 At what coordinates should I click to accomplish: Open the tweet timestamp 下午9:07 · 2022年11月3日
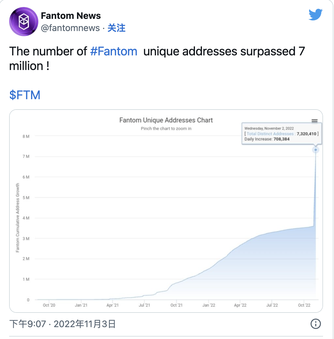62,324
